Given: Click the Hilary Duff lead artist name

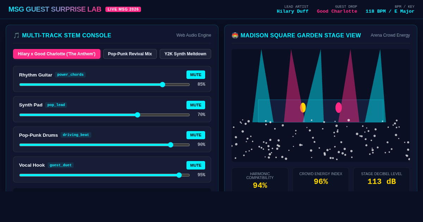Looking at the screenshot, I should pyautogui.click(x=293, y=12).
